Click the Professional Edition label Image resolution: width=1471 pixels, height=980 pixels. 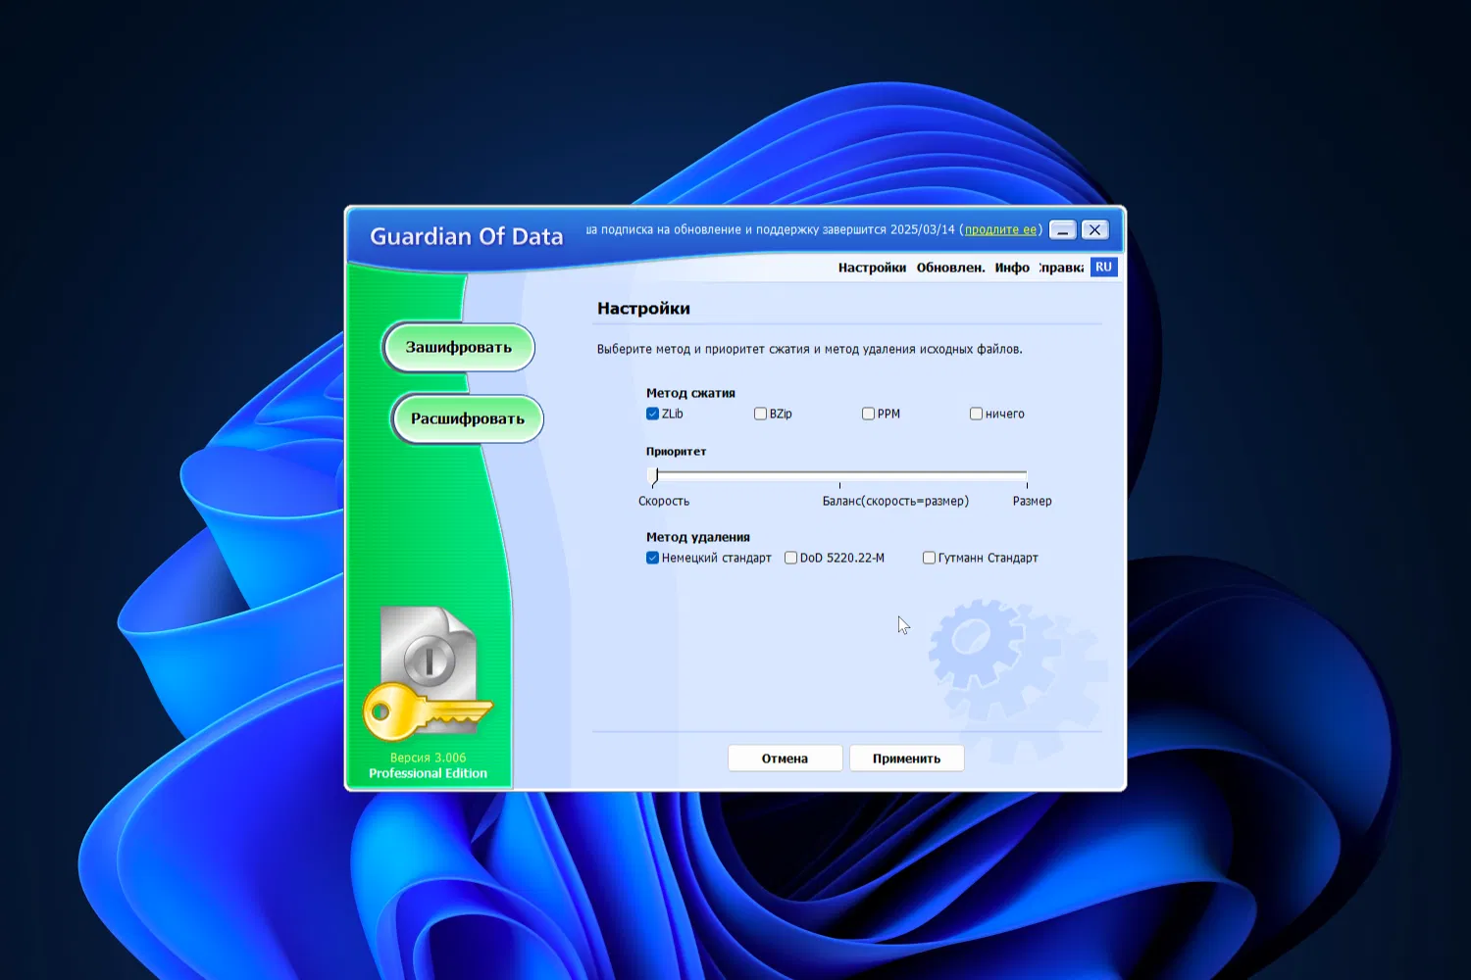coord(428,773)
